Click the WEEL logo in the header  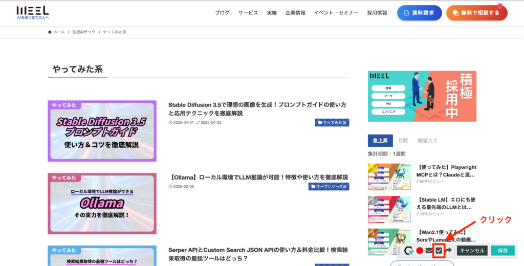(33, 12)
